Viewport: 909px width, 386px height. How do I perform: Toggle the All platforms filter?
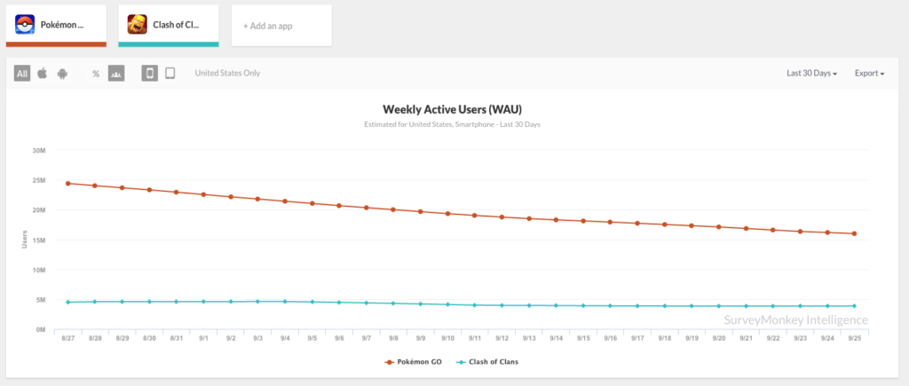tap(22, 74)
